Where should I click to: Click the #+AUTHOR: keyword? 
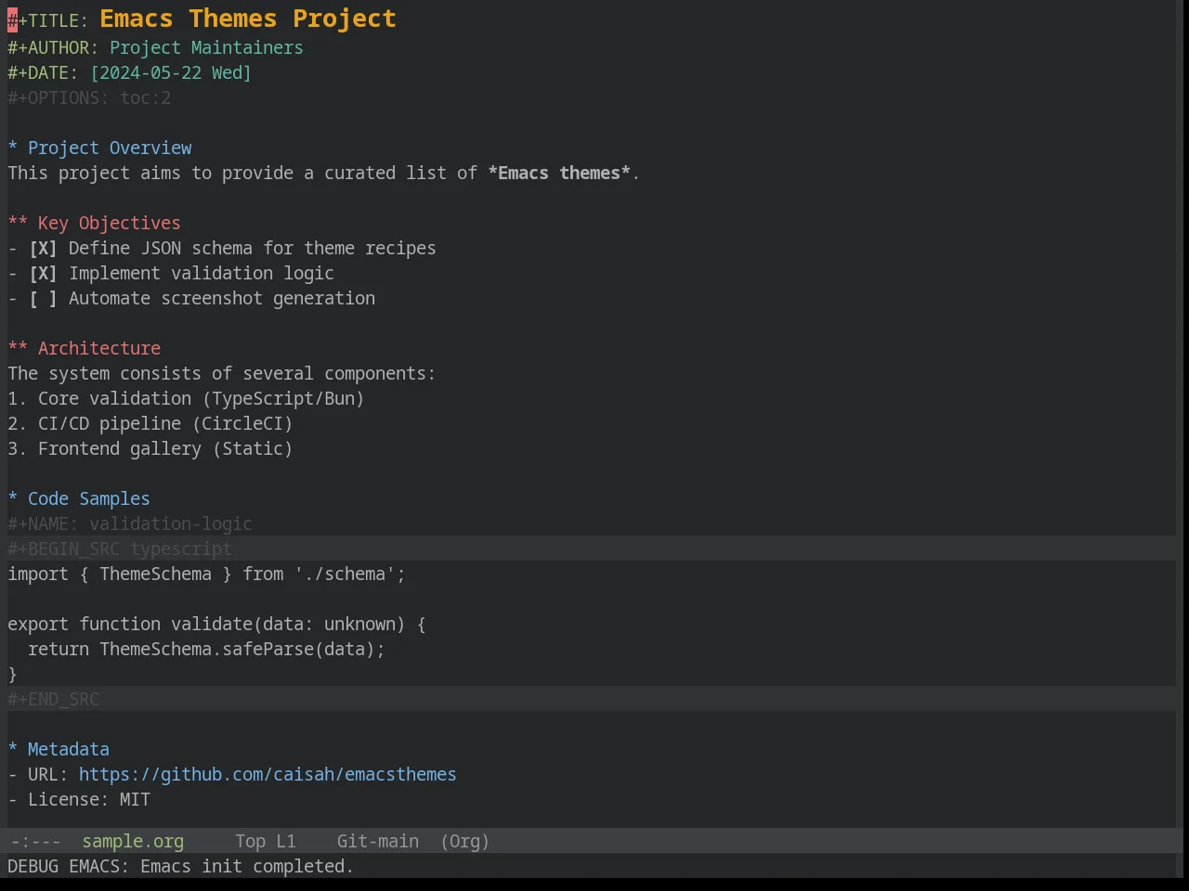pos(53,47)
